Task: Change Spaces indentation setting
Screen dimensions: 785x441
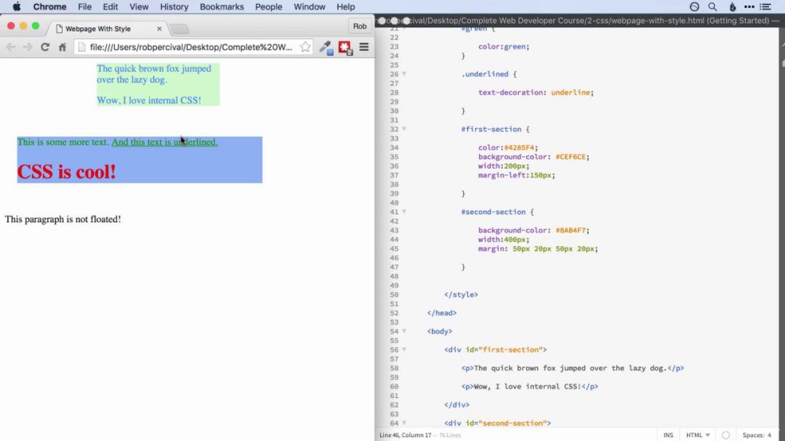Action: [757, 435]
